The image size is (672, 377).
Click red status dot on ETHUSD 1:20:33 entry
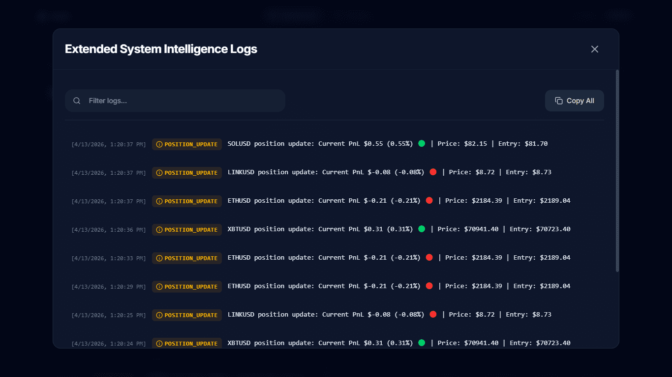[429, 257]
